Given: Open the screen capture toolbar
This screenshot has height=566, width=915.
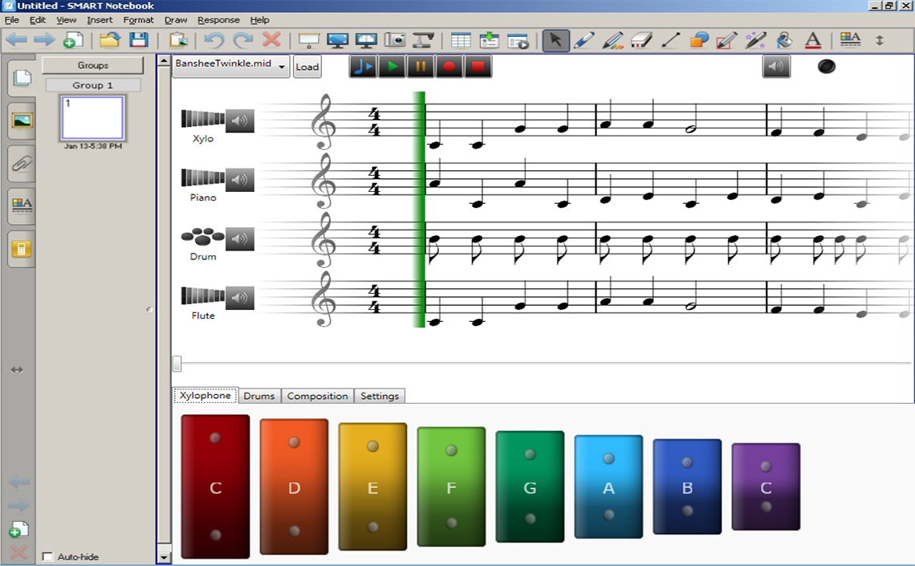Looking at the screenshot, I should pyautogui.click(x=395, y=40).
